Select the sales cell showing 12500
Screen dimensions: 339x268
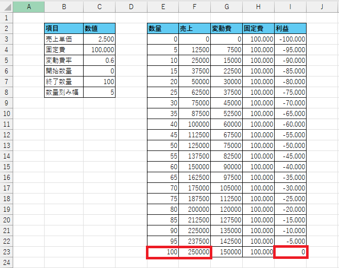coord(195,50)
